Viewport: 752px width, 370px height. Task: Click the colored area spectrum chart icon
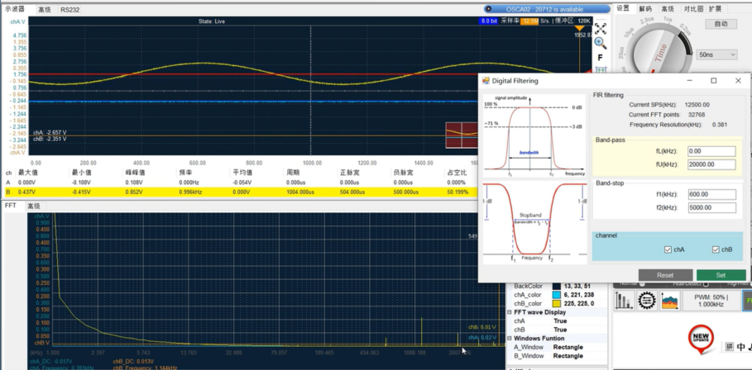[x=669, y=301]
